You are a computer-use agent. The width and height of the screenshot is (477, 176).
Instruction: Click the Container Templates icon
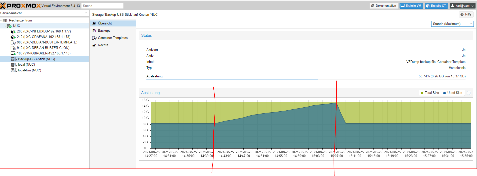[94, 38]
